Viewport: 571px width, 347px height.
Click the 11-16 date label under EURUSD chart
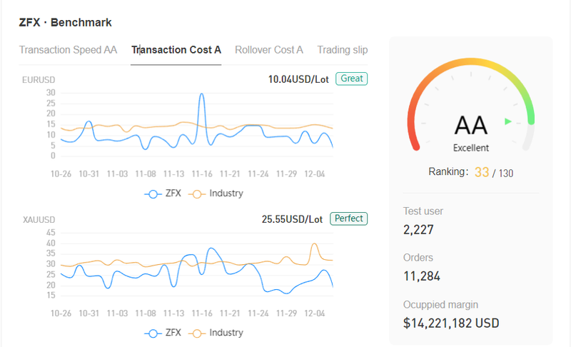(x=202, y=174)
